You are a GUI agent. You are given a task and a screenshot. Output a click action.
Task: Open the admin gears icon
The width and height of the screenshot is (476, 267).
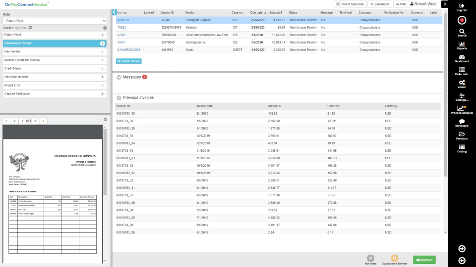462,84
